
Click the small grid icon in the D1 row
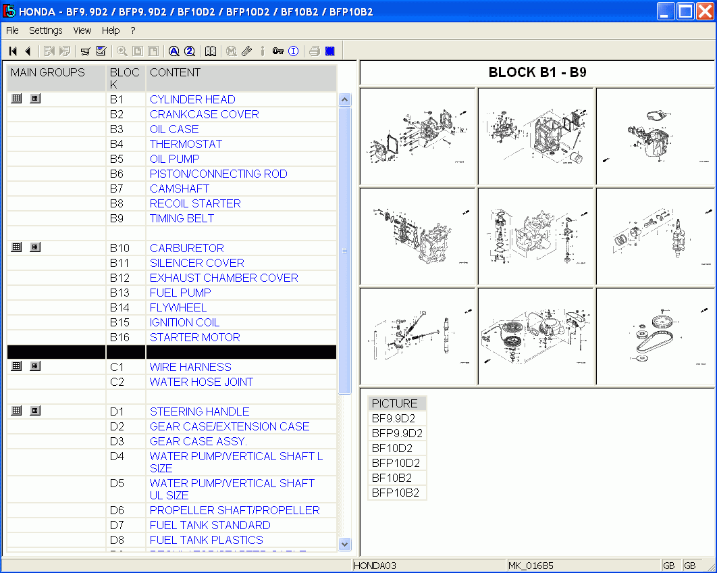[35, 411]
